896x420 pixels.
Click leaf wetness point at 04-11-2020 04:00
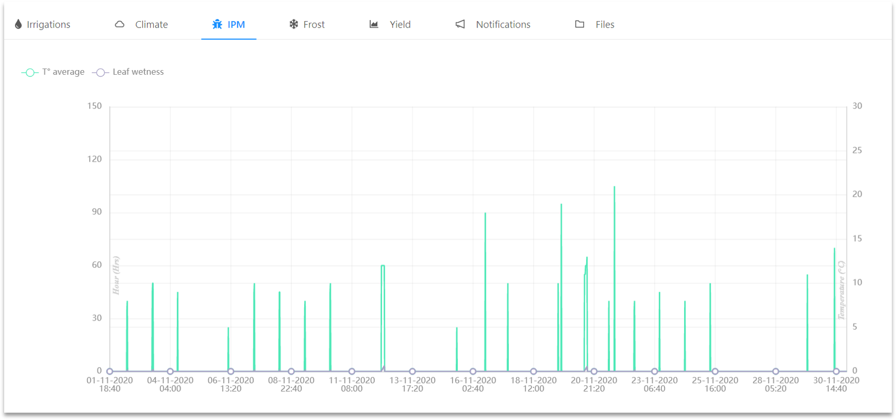tap(170, 371)
